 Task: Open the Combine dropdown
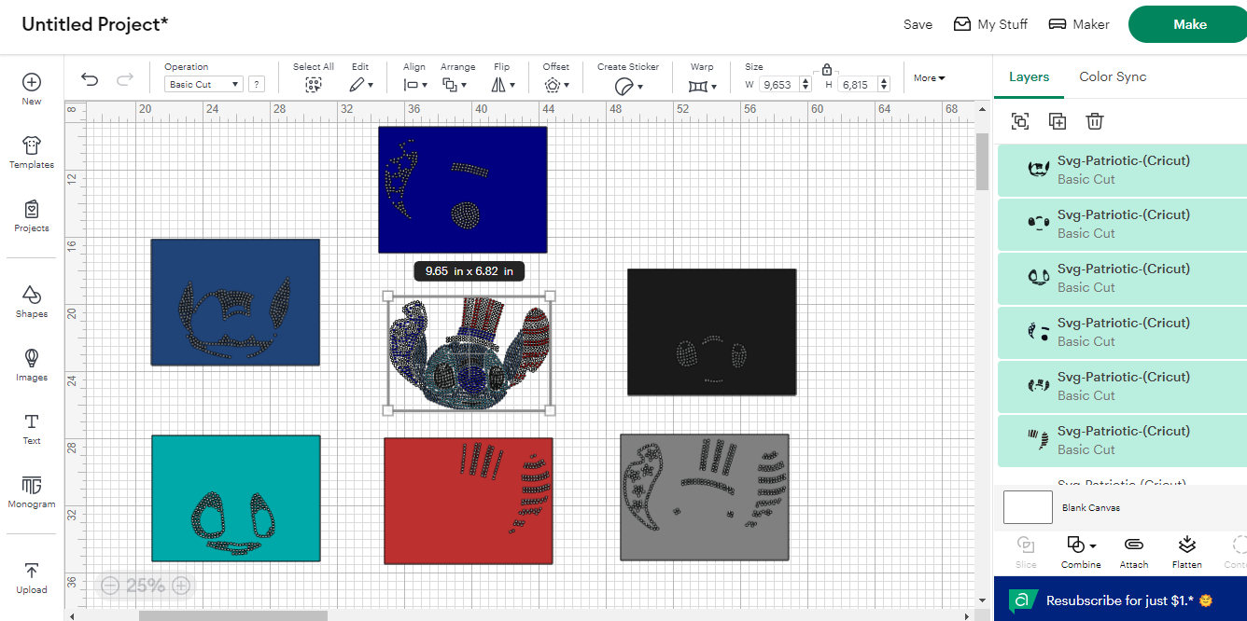pyautogui.click(x=1081, y=551)
